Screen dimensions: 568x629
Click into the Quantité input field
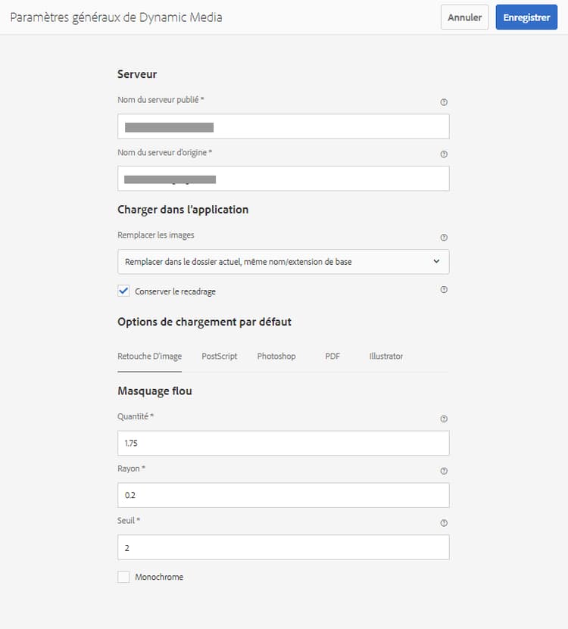[283, 443]
